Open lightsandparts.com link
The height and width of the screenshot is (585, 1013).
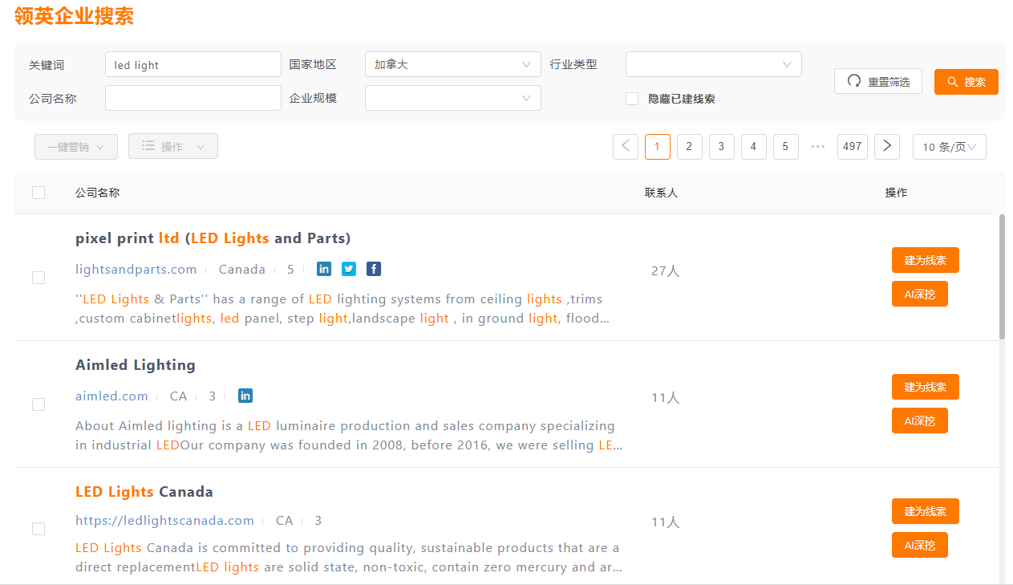(136, 270)
